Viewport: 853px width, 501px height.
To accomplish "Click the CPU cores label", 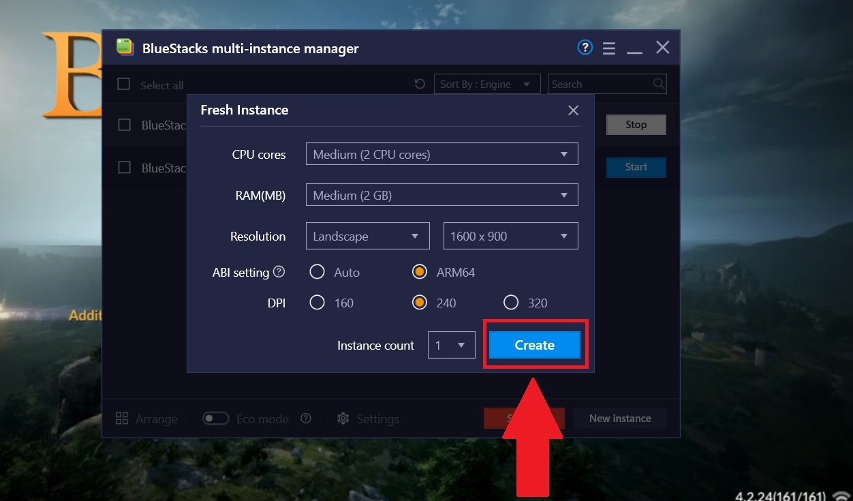I will coord(259,155).
